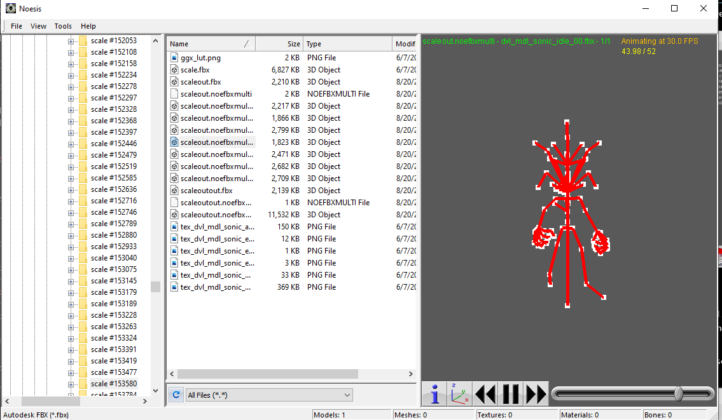Open the model info button

click(434, 394)
